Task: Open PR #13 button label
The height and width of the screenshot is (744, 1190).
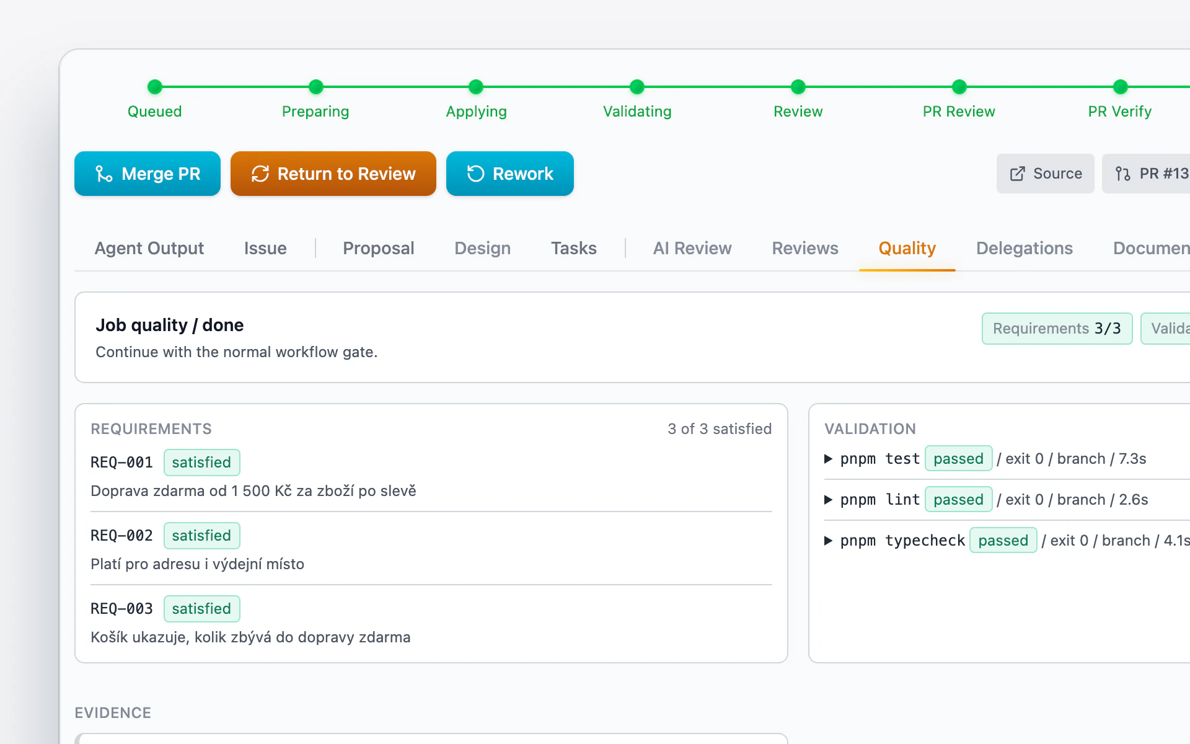Action: pyautogui.click(x=1164, y=174)
